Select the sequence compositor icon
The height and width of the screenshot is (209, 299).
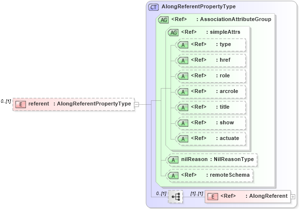click(x=175, y=197)
